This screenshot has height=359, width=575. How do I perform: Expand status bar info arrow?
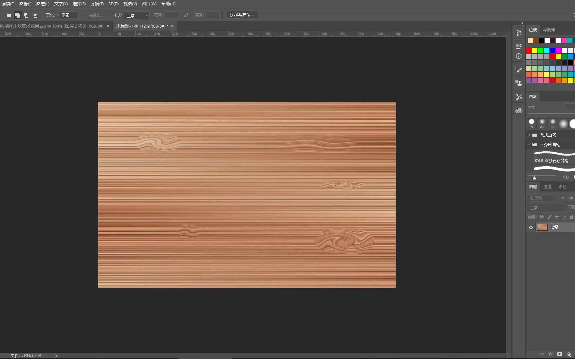pos(56,356)
